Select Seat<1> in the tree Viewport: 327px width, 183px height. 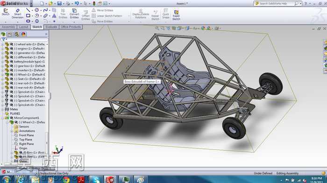click(x=29, y=79)
